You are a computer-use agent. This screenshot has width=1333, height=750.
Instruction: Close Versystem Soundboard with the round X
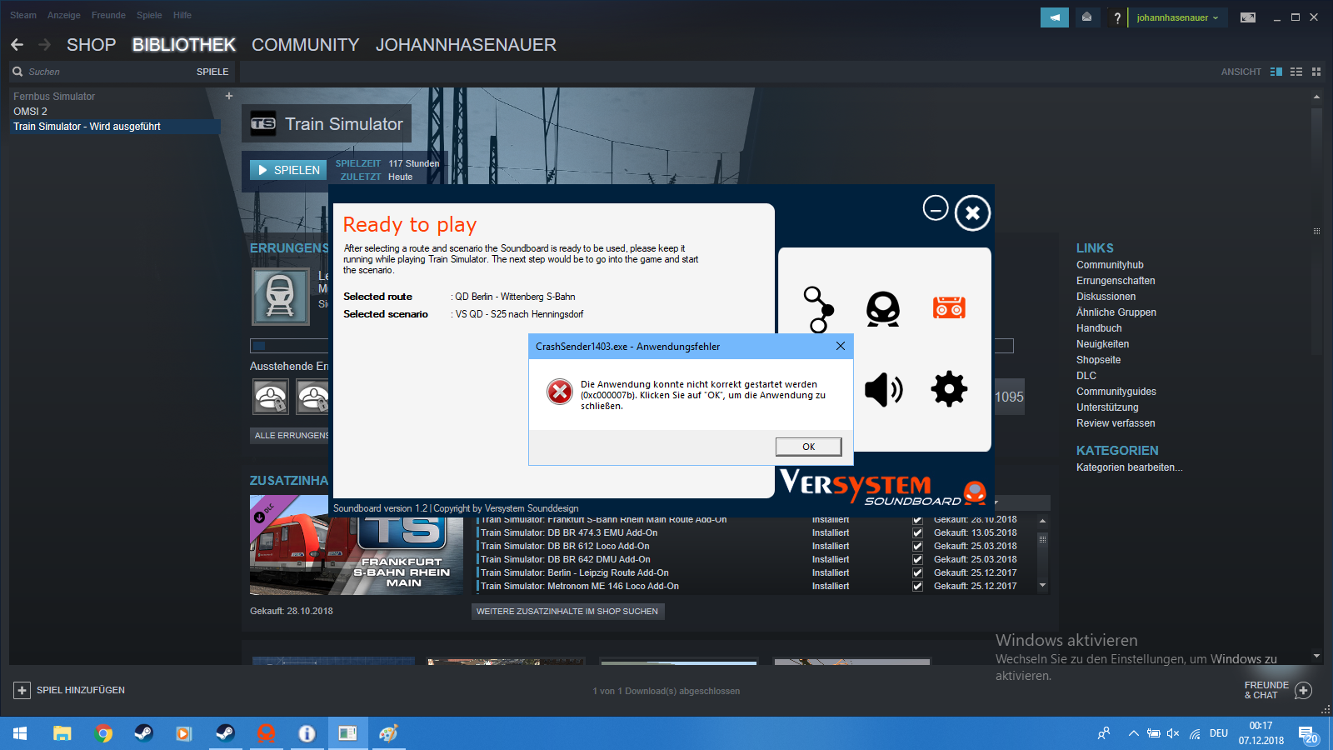(972, 213)
